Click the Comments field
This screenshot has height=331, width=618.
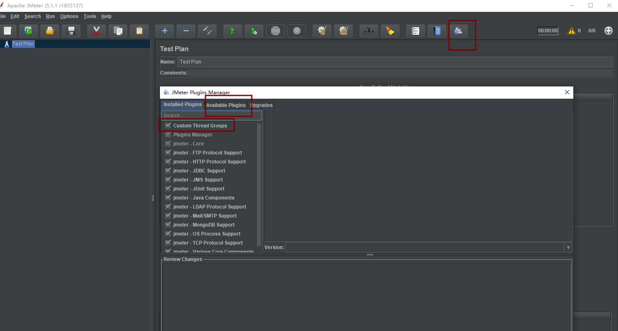400,73
